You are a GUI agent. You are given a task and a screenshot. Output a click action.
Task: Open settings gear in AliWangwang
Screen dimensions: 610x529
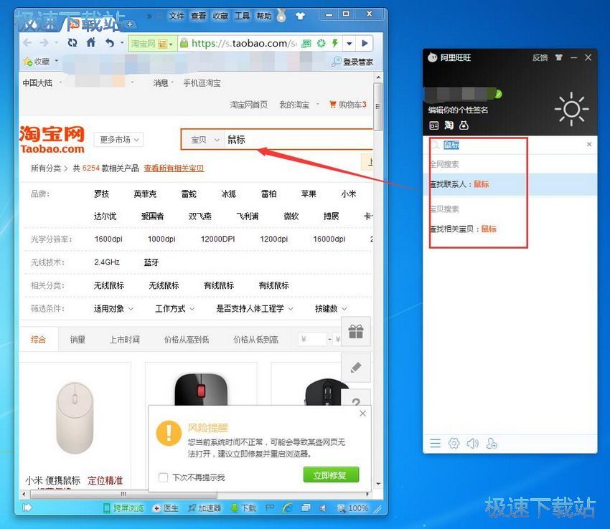coord(454,443)
